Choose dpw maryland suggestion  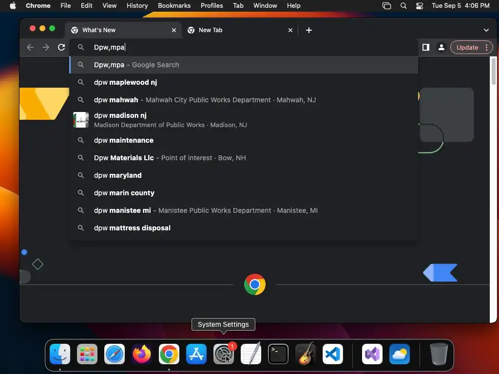click(244, 175)
